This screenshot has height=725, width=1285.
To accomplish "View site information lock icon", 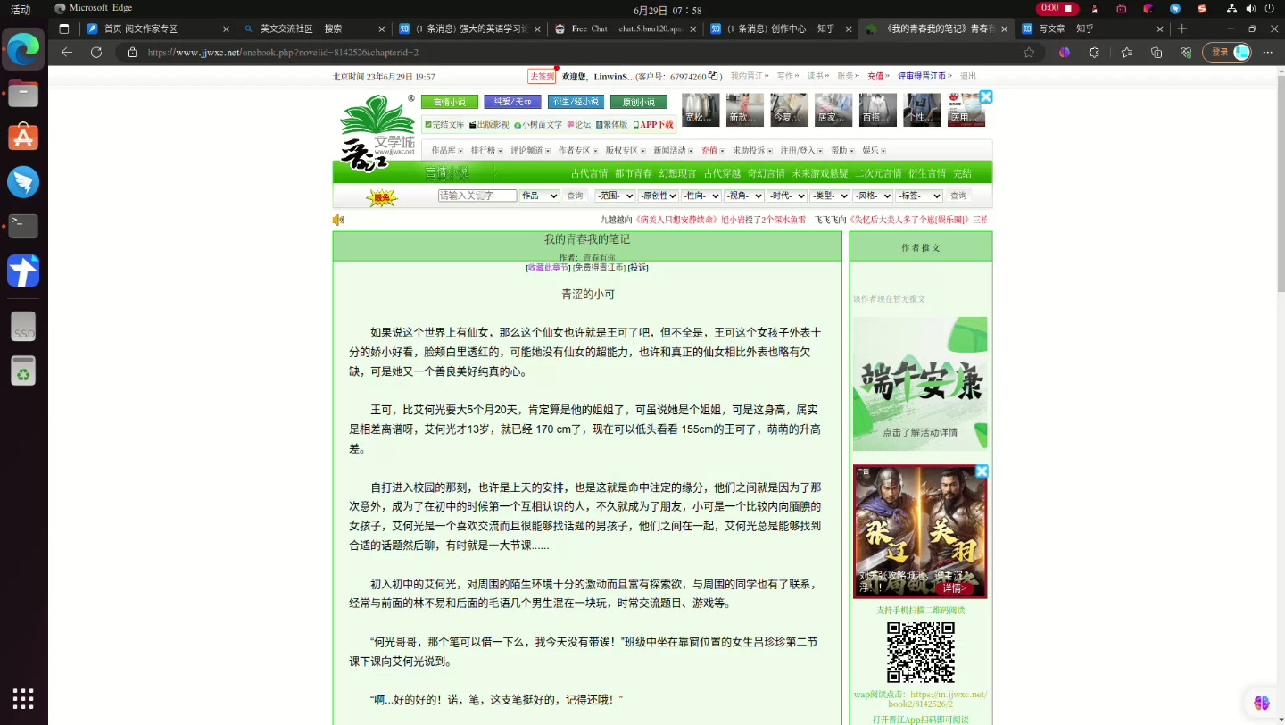I will 132,52.
